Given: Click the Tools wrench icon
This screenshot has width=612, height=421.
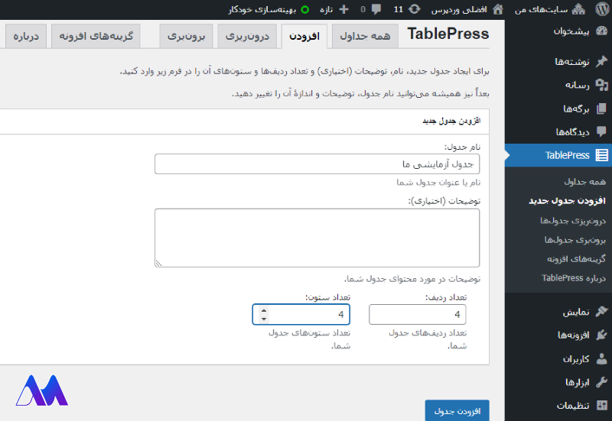Looking at the screenshot, I should [x=602, y=382].
